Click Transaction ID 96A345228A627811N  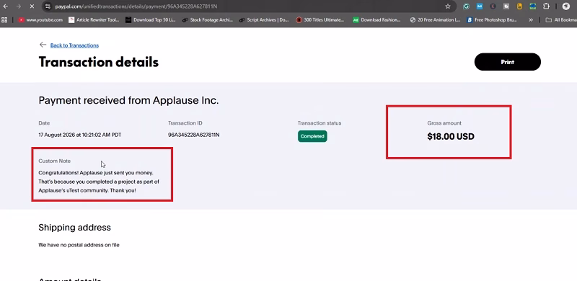click(193, 135)
